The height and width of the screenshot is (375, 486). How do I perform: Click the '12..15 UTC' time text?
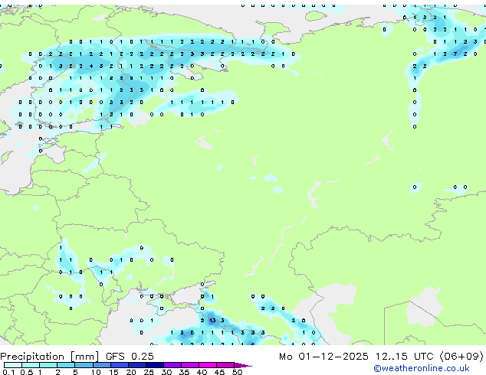[x=405, y=357]
